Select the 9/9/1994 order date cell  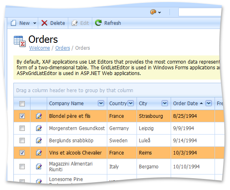click(193, 128)
